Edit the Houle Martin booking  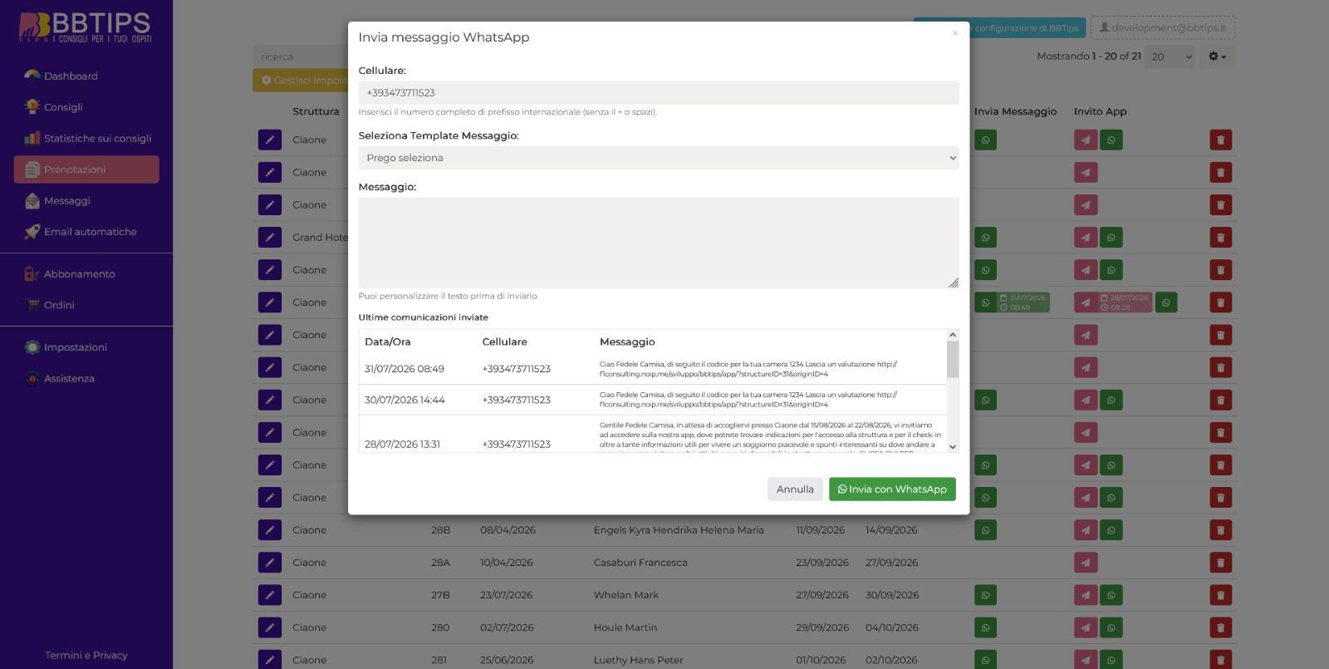(270, 627)
